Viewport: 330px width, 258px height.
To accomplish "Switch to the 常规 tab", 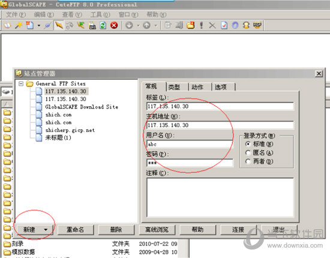I will coord(154,86).
